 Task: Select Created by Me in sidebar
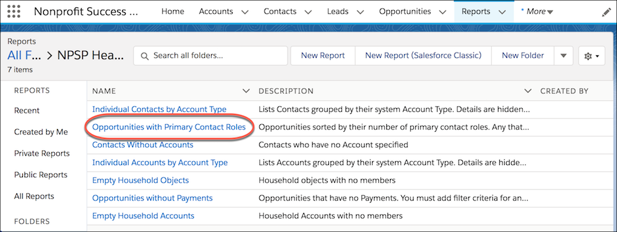(x=41, y=132)
